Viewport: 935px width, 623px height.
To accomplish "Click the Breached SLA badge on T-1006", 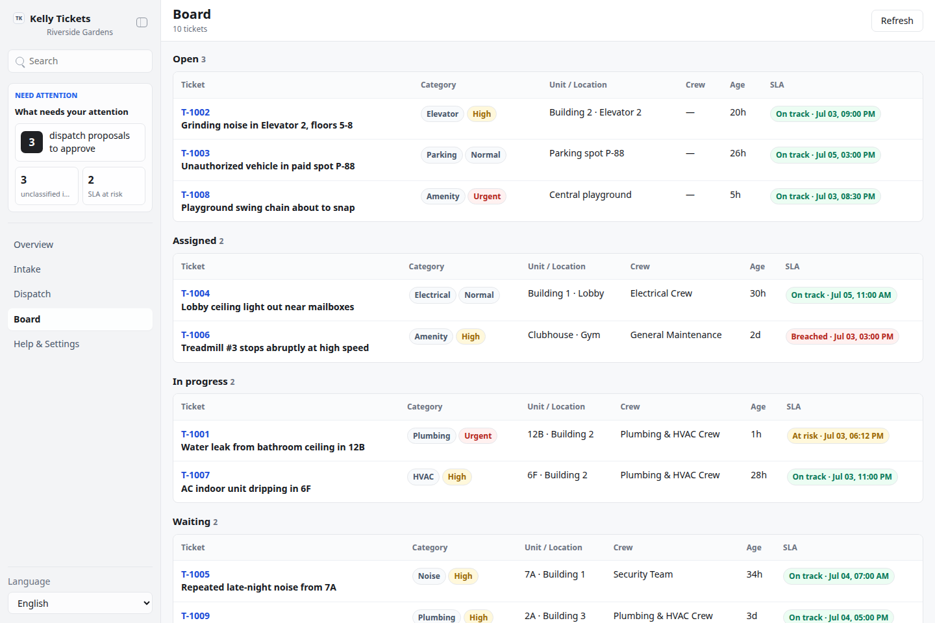I will [842, 337].
